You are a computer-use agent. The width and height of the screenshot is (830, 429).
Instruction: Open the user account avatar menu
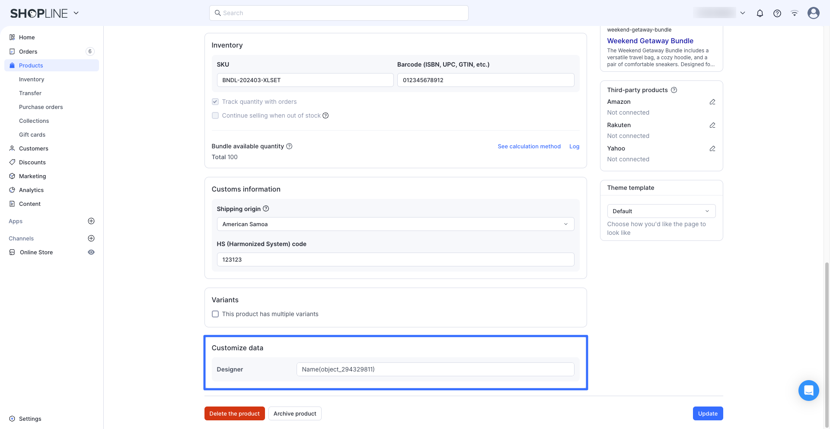click(x=813, y=13)
